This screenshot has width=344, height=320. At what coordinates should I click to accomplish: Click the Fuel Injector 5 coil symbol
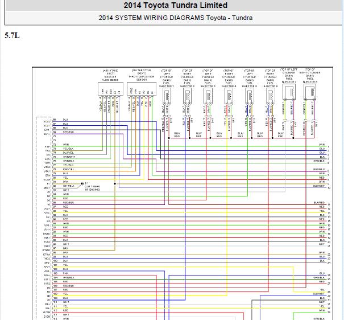(250, 97)
